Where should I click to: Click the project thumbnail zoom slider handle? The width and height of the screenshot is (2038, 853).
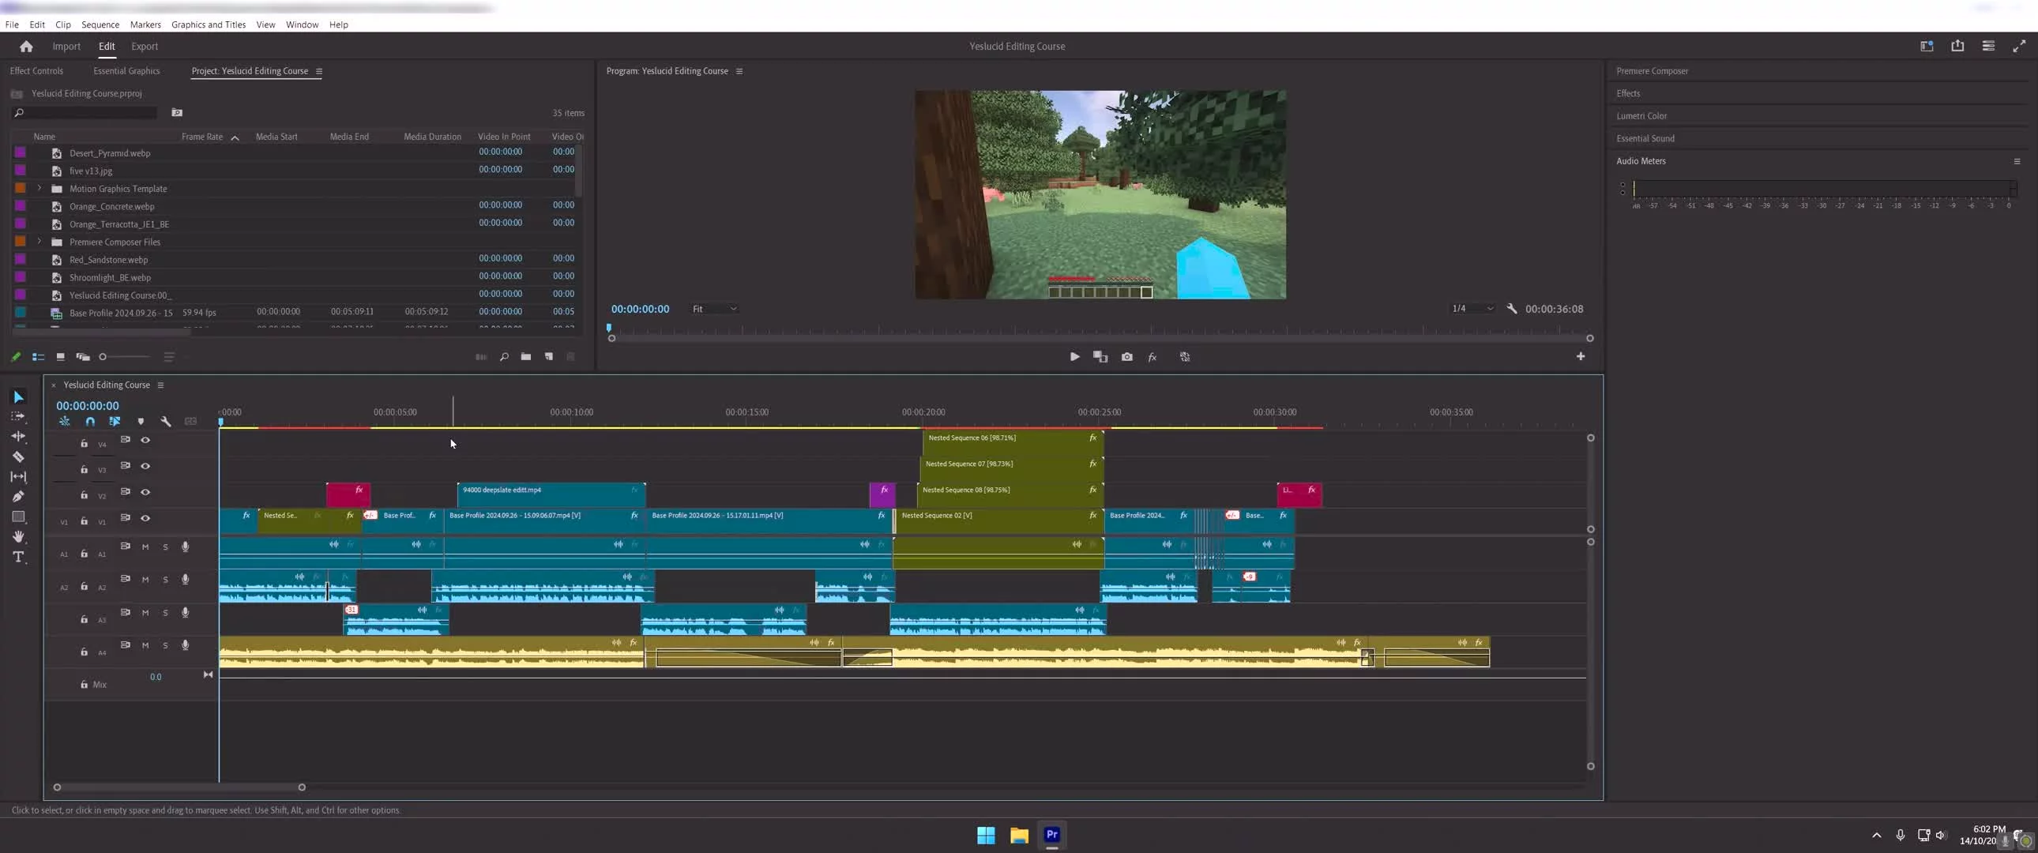tap(102, 357)
